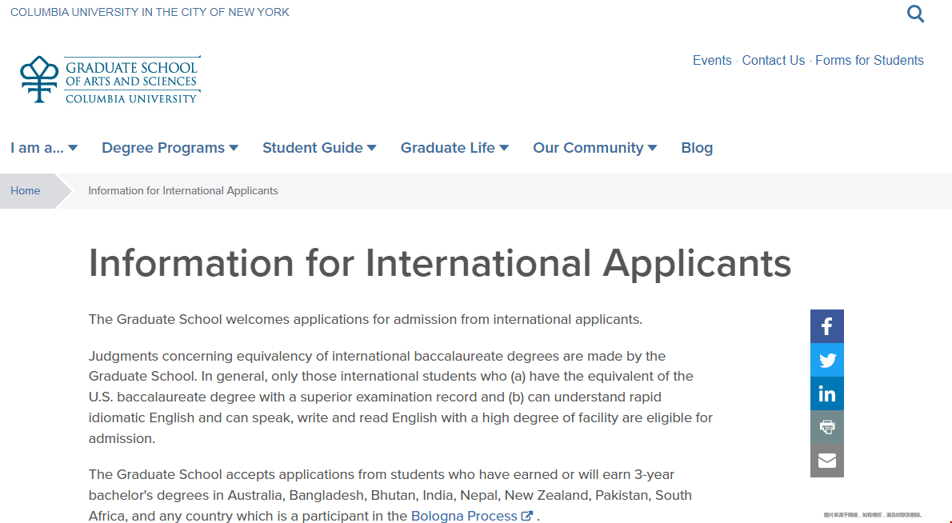Open the search magnifier icon
952x523 pixels.
[x=915, y=14]
